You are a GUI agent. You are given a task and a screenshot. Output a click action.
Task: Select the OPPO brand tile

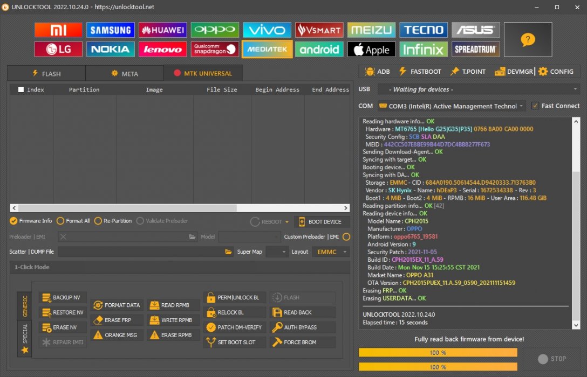click(x=215, y=30)
